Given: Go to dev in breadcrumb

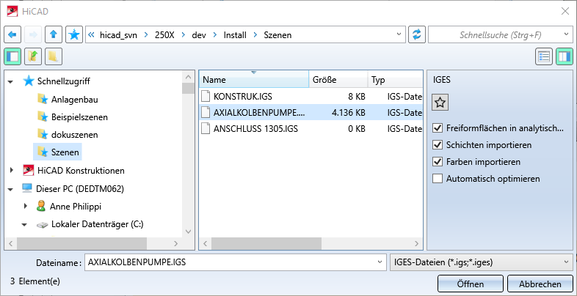Looking at the screenshot, I should coord(199,35).
